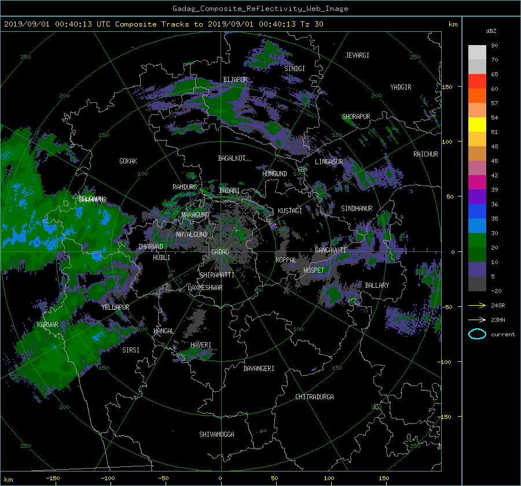Pick the red swatch in dBZ legend

tap(477, 81)
